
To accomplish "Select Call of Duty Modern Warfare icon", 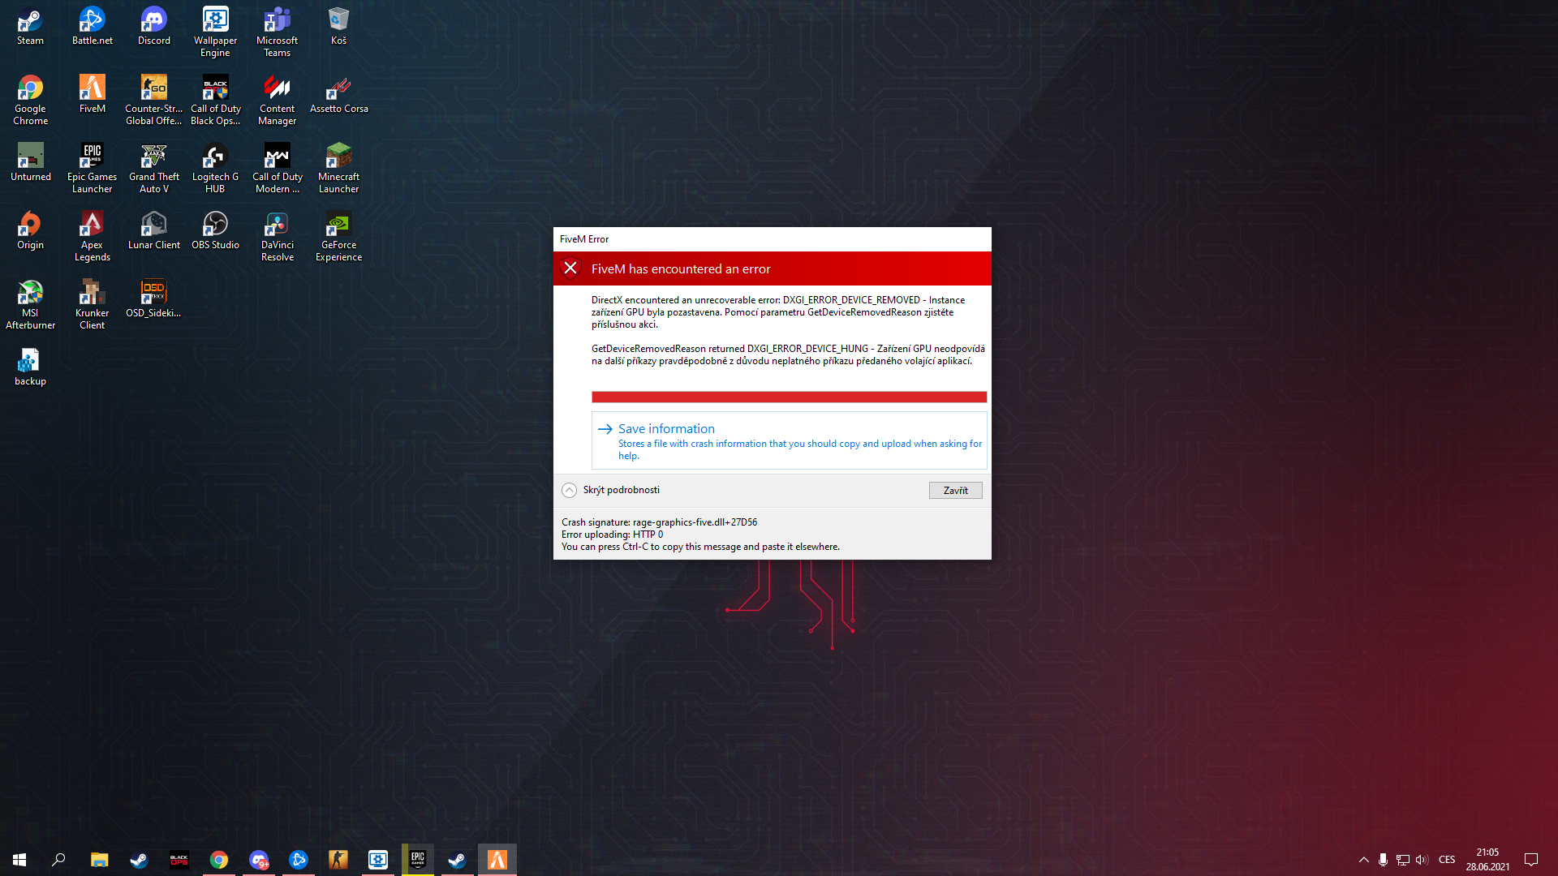I will point(277,169).
